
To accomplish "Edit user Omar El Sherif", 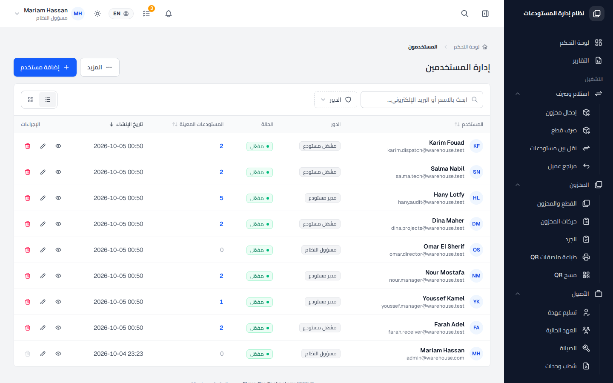I will tap(43, 250).
